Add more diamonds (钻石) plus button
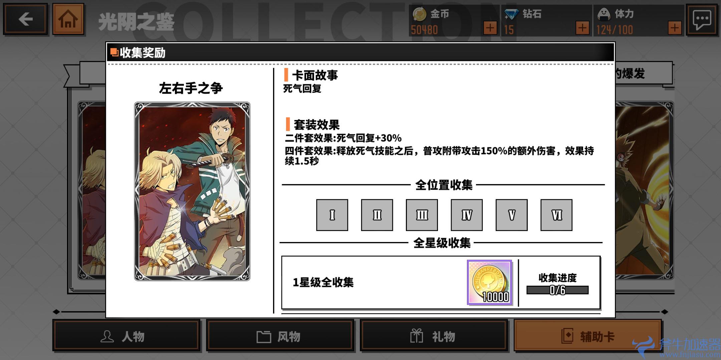Image resolution: width=721 pixels, height=360 pixels. (582, 28)
